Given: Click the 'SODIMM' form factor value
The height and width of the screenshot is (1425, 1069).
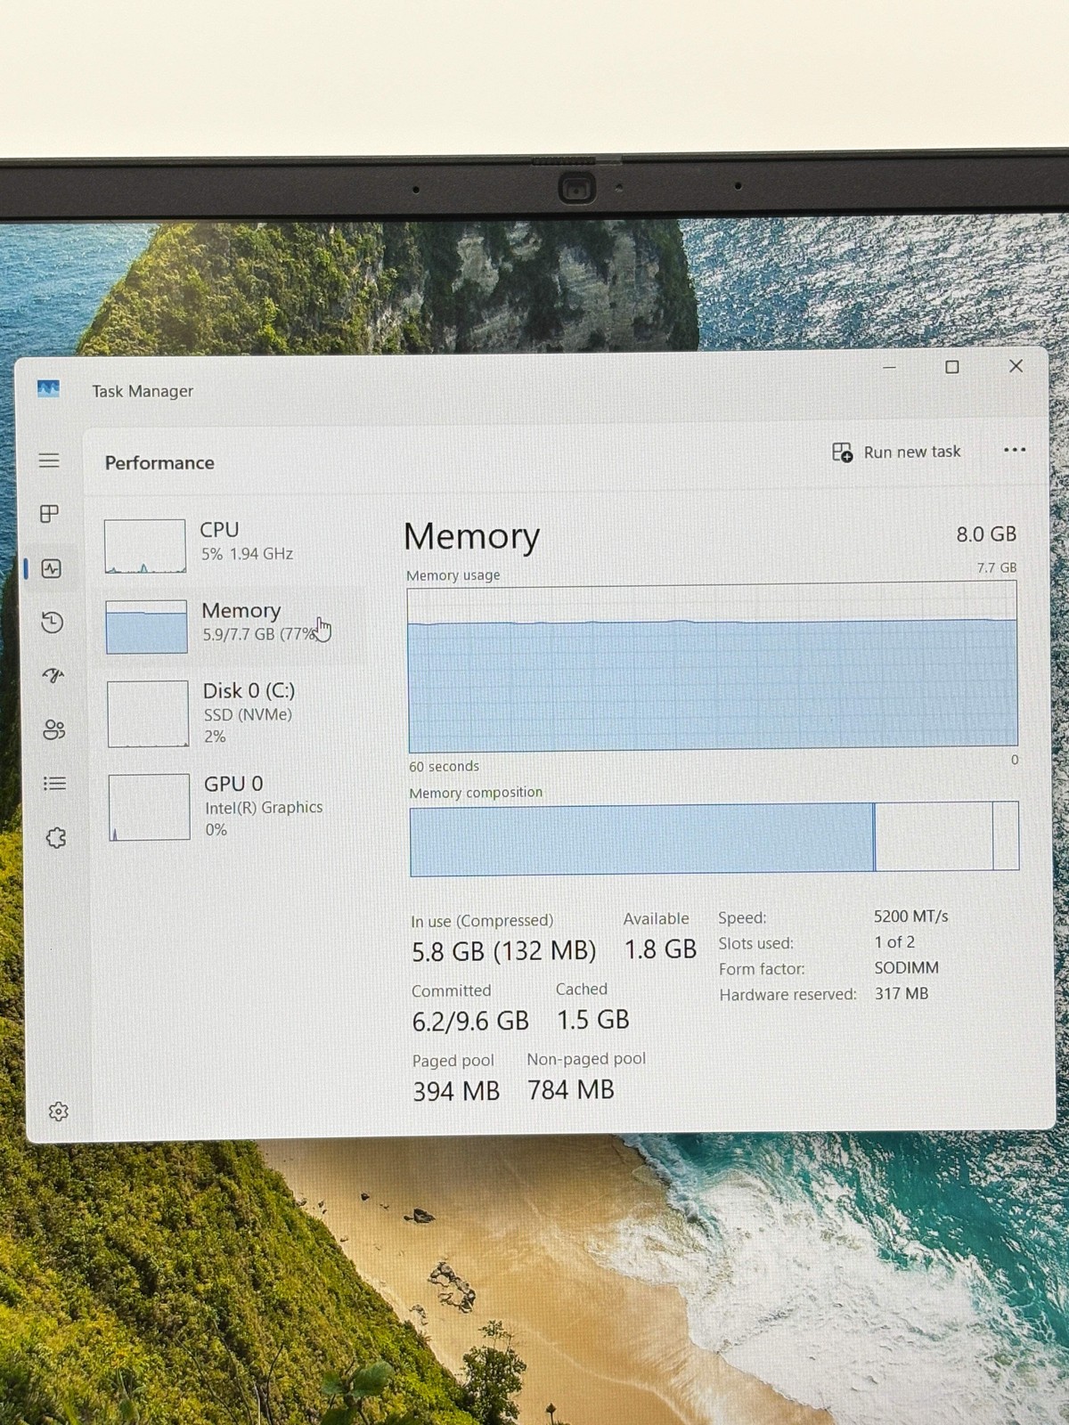Looking at the screenshot, I should [x=906, y=967].
